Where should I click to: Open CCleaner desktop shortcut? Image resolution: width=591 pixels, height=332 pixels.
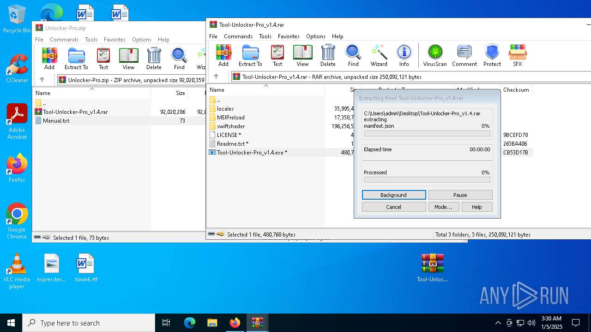click(17, 68)
